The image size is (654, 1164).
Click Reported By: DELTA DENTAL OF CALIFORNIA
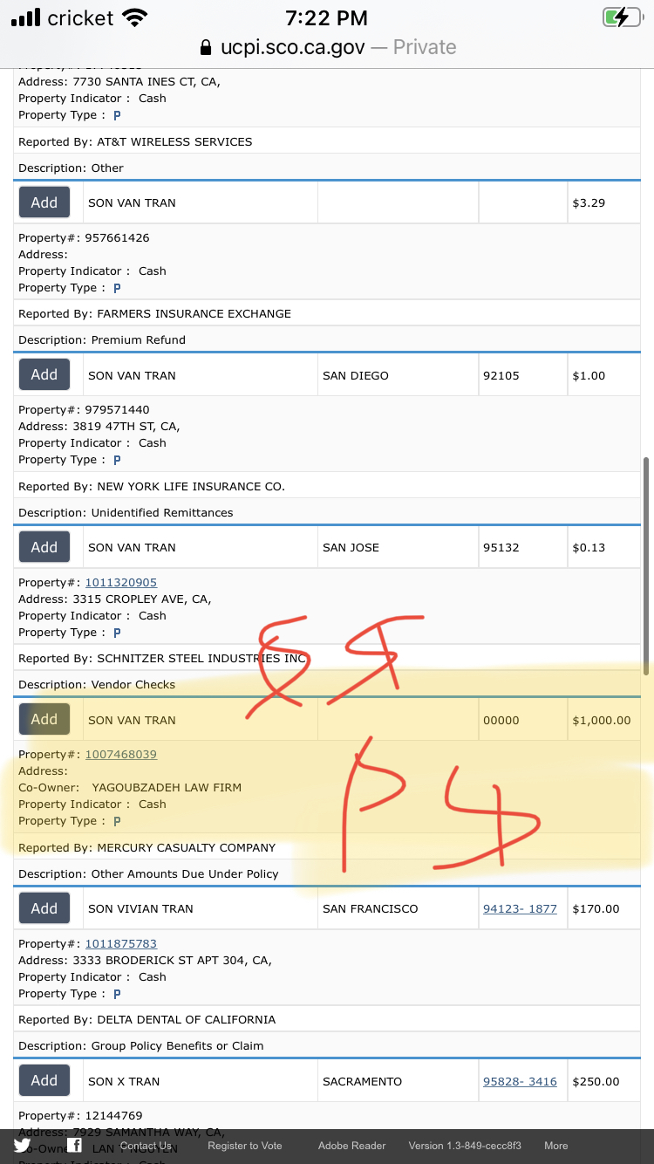(x=146, y=1019)
